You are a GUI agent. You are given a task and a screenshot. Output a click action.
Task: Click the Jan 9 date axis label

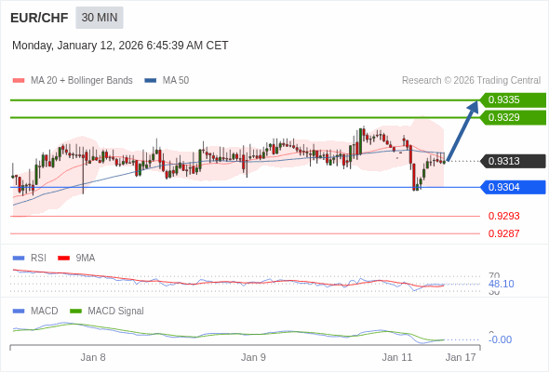click(253, 357)
